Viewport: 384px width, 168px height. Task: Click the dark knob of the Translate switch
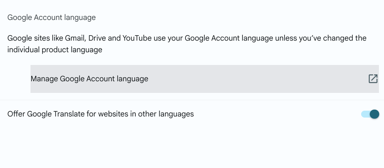coord(374,114)
